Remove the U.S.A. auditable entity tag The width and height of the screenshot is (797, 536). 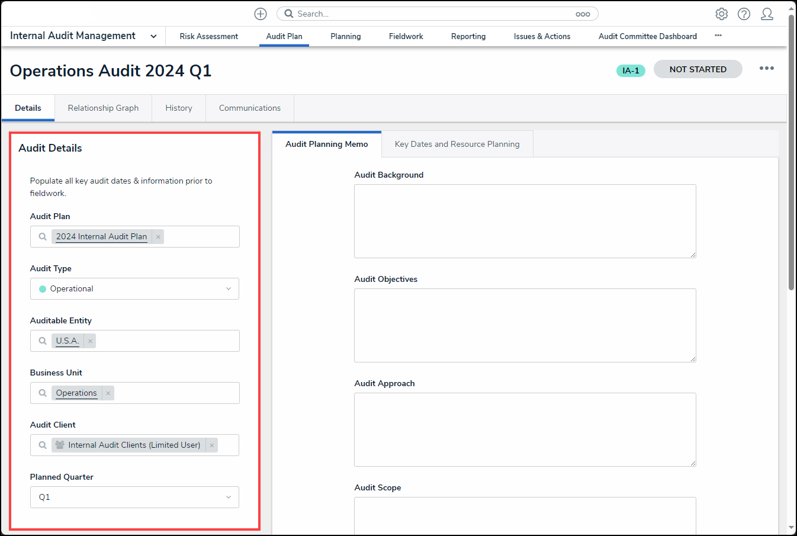(90, 341)
